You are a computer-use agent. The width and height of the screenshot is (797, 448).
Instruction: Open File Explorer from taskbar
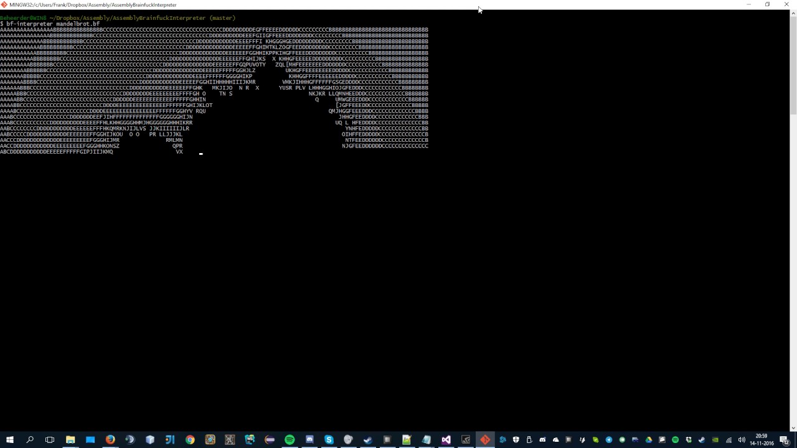tap(70, 440)
